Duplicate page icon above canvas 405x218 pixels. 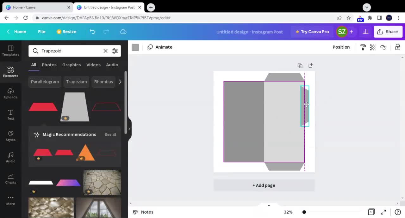300,66
